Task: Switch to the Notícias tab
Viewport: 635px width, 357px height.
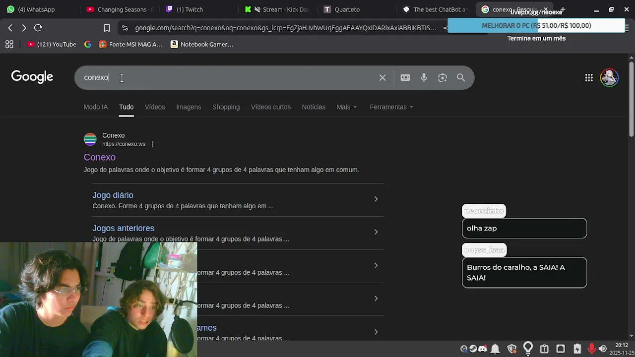Action: pyautogui.click(x=314, y=107)
